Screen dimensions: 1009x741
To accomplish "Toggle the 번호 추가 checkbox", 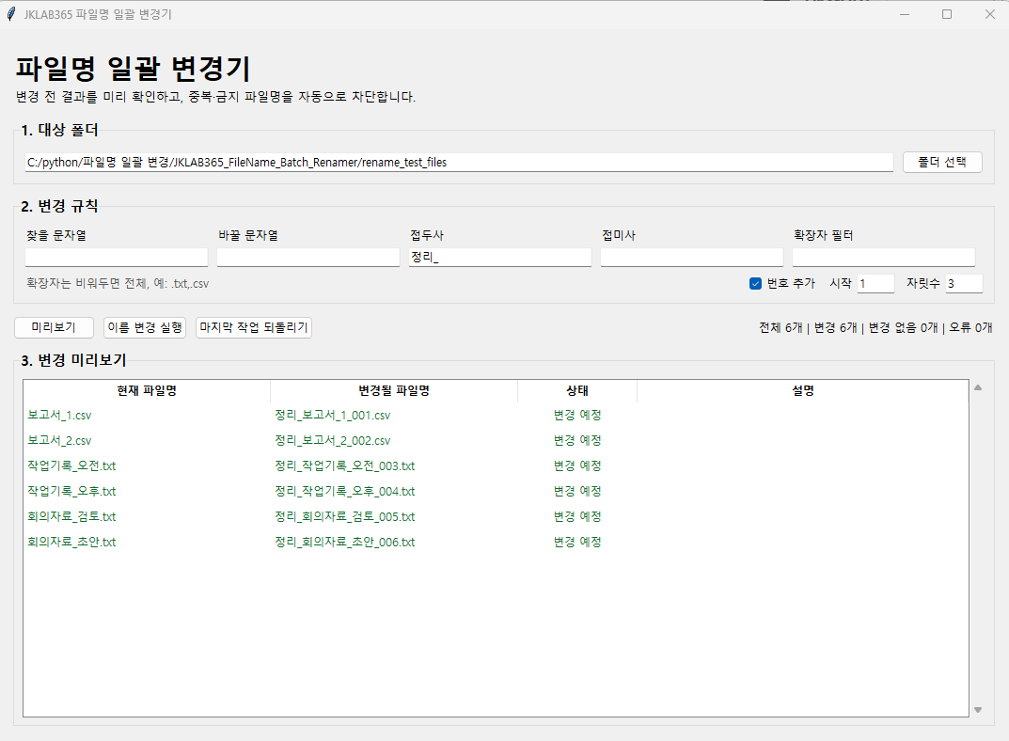I will tap(755, 284).
